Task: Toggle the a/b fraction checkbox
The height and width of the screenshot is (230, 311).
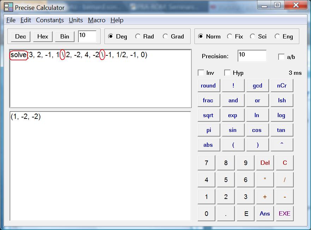Action: point(281,57)
